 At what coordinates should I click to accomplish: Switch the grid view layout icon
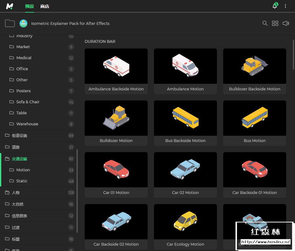pos(275,23)
